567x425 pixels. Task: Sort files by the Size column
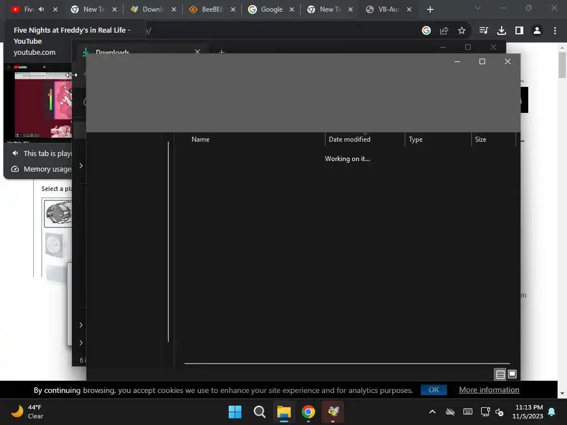480,139
